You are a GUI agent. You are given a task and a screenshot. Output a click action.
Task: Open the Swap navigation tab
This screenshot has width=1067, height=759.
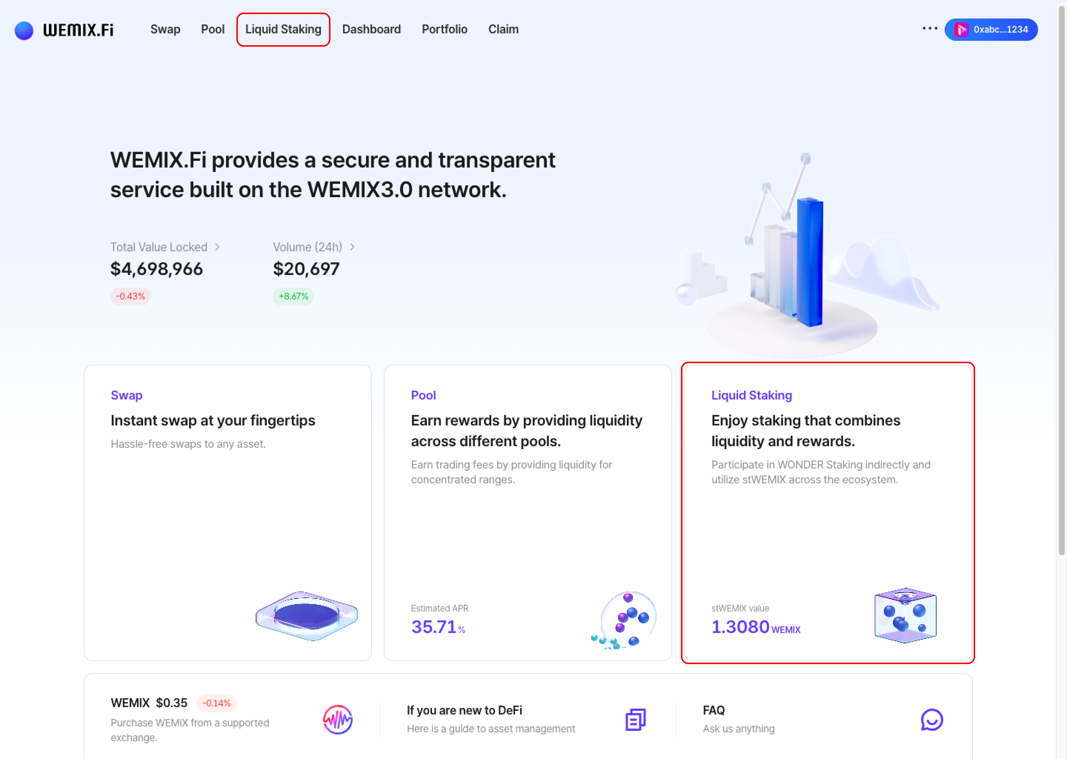165,29
